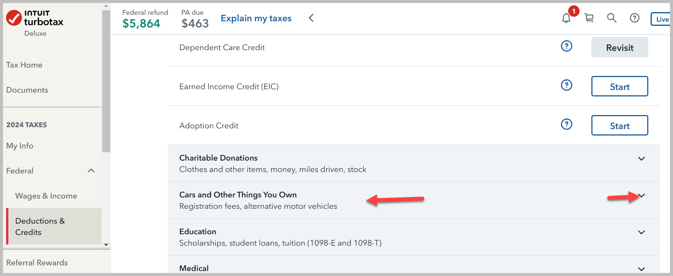Viewport: 673px width, 276px height.
Task: Open Documents in the sidebar
Action: click(27, 90)
